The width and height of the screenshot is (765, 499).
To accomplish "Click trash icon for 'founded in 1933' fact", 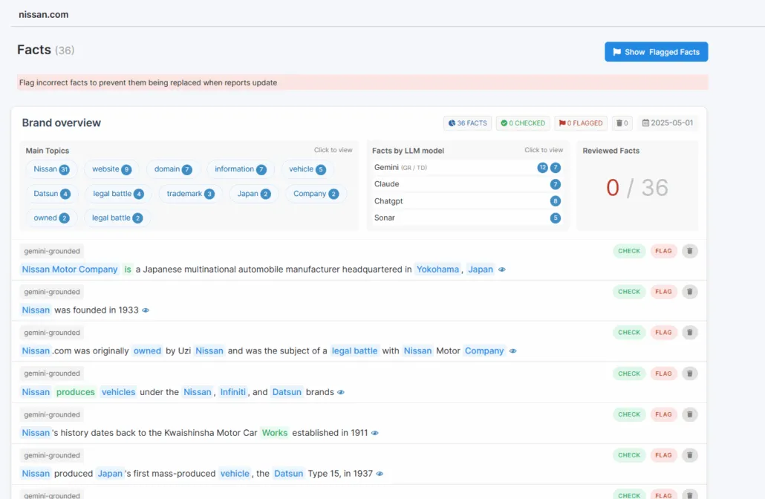I will (x=690, y=292).
